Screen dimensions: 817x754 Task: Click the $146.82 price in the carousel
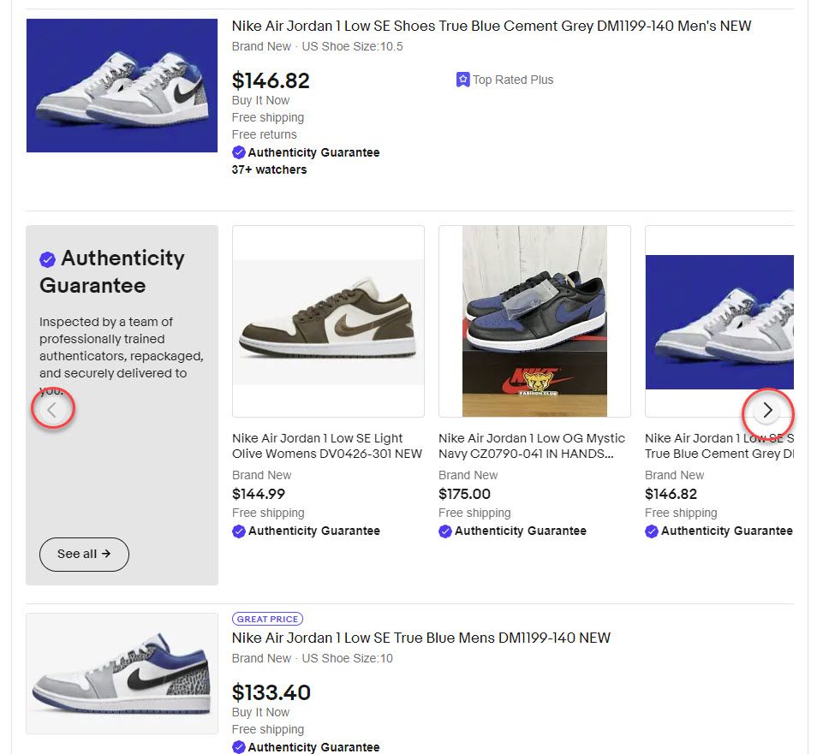click(x=671, y=494)
